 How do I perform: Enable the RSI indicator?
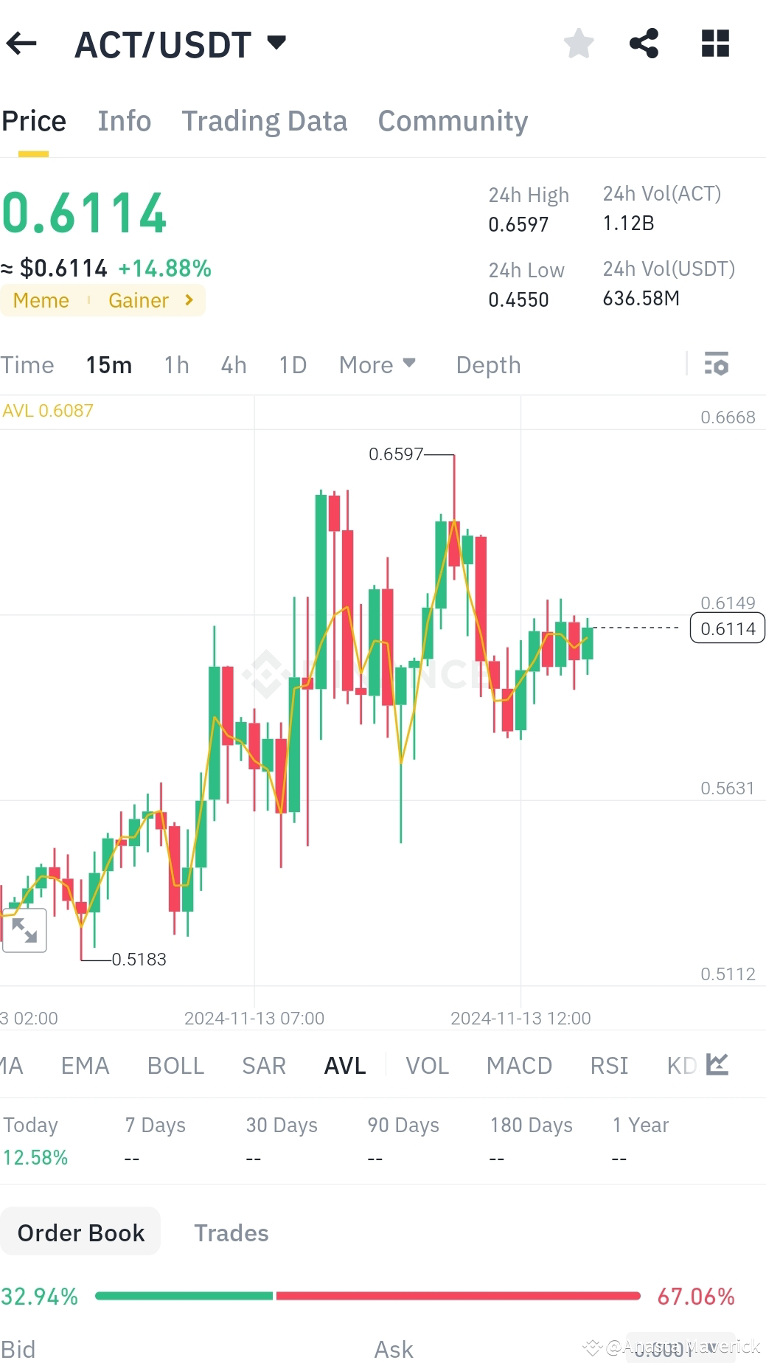click(x=608, y=1064)
